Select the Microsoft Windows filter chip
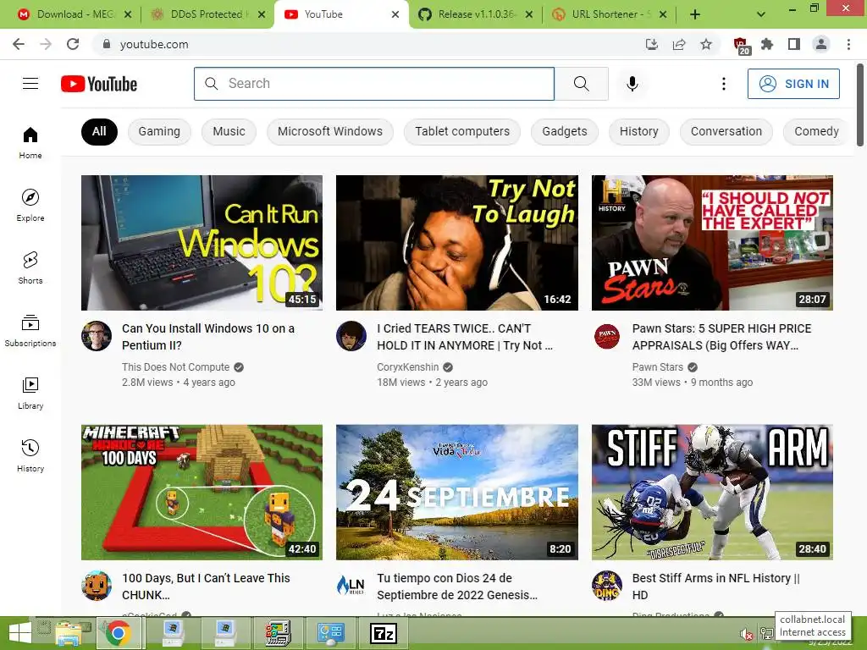The width and height of the screenshot is (867, 650). click(x=330, y=131)
